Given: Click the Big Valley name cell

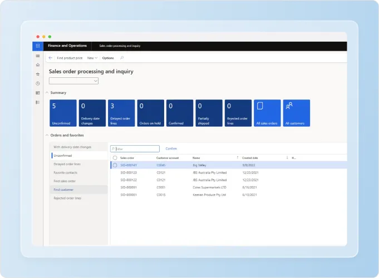Looking at the screenshot, I should point(199,165).
